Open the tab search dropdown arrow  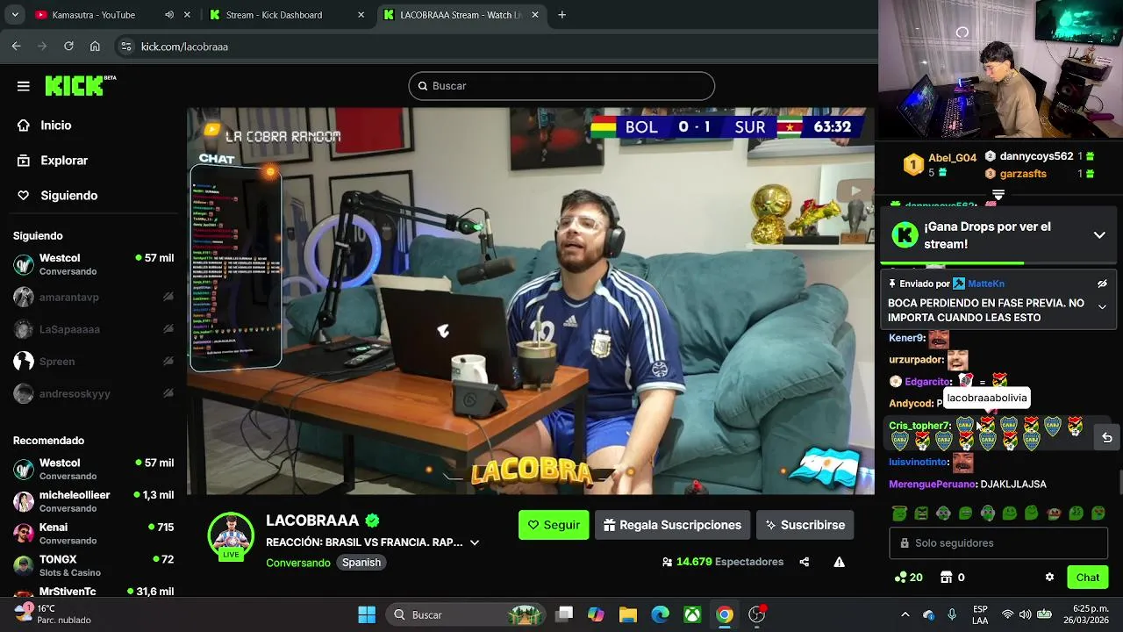click(x=14, y=15)
